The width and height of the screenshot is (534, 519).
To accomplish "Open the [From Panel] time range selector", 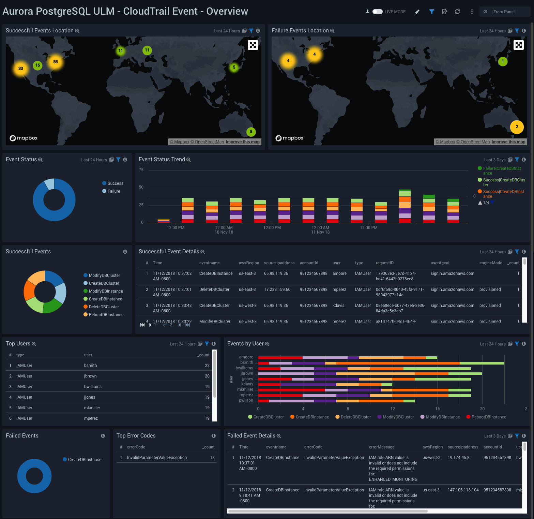I will coord(505,11).
